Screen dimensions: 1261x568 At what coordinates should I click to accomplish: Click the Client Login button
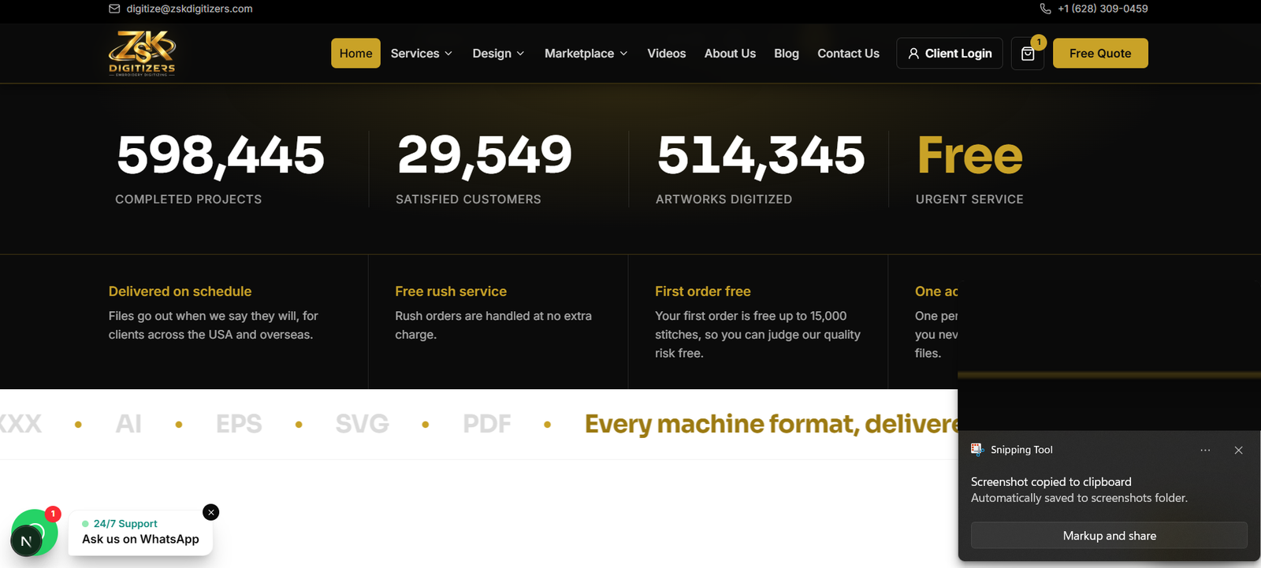950,54
